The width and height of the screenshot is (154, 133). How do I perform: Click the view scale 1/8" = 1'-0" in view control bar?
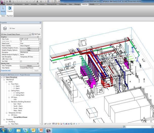[x=48, y=124]
